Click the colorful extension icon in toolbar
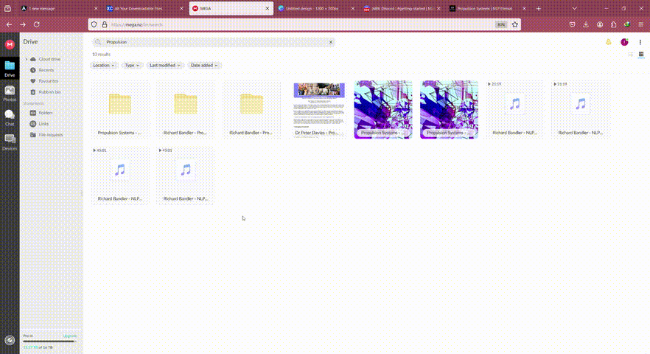The width and height of the screenshot is (650, 354). (626, 24)
